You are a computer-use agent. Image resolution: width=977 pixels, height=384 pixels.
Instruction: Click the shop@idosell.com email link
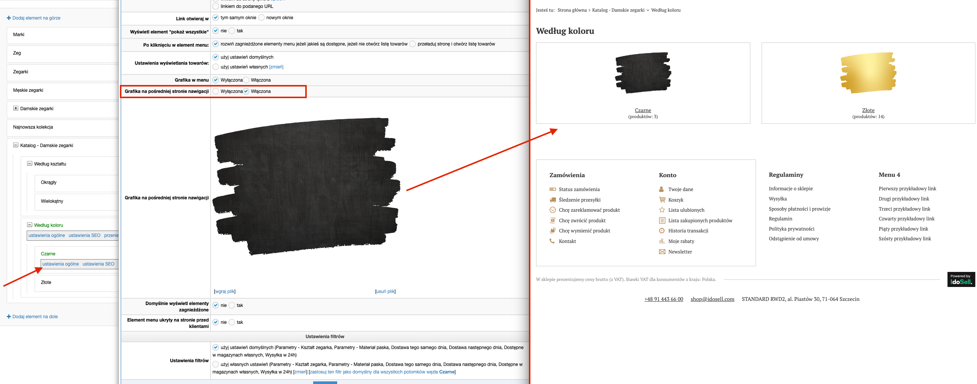coord(712,299)
